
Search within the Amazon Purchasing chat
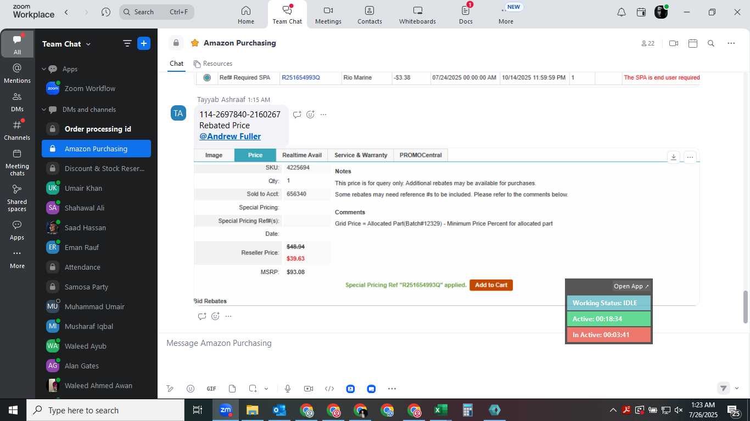pos(711,43)
